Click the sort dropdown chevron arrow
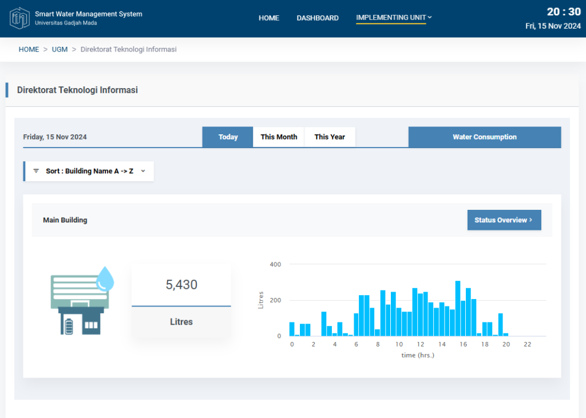586x418 pixels. point(143,171)
